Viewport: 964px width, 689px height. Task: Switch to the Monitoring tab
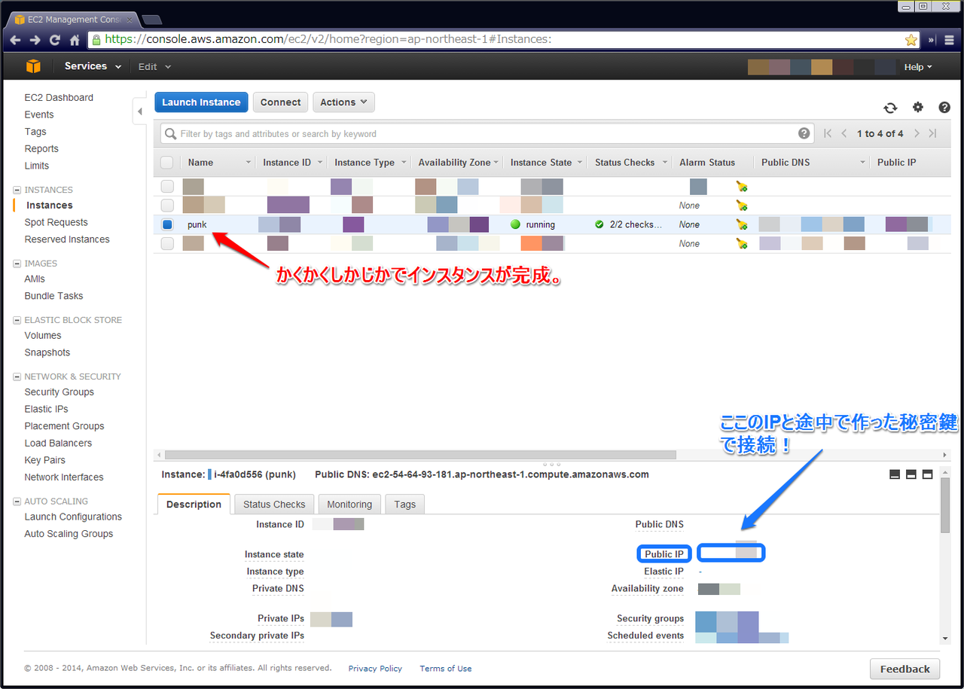(349, 504)
